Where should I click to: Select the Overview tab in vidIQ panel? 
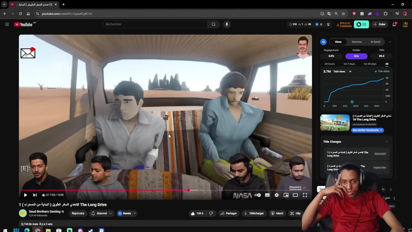357,42
